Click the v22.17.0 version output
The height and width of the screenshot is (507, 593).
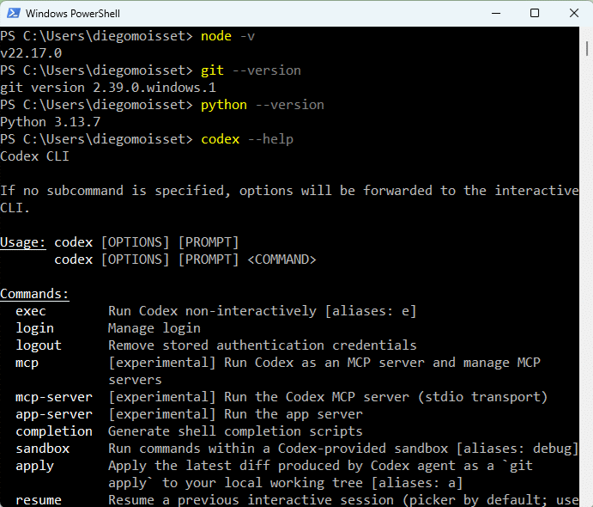31,53
